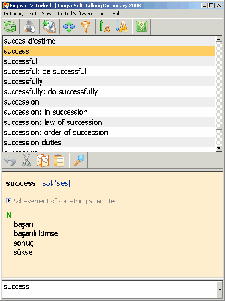This screenshot has width=225, height=301.
Task: Click the add new entry book icon
Action: click(x=49, y=27)
